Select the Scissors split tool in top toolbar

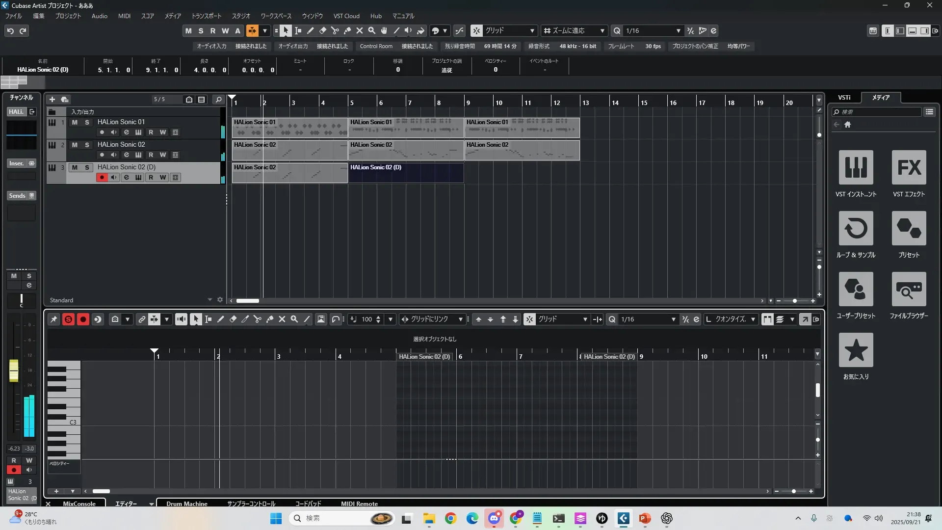pyautogui.click(x=335, y=31)
